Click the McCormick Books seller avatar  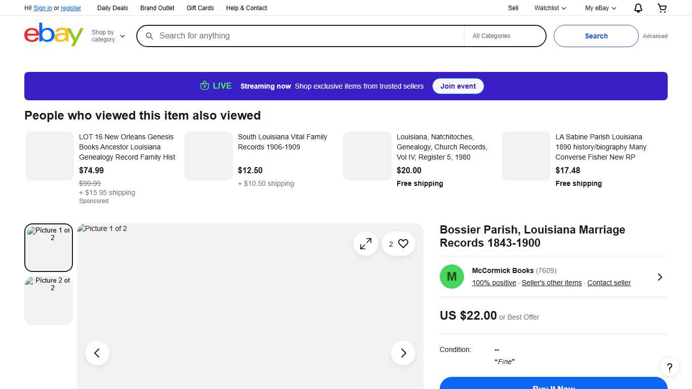(x=452, y=277)
